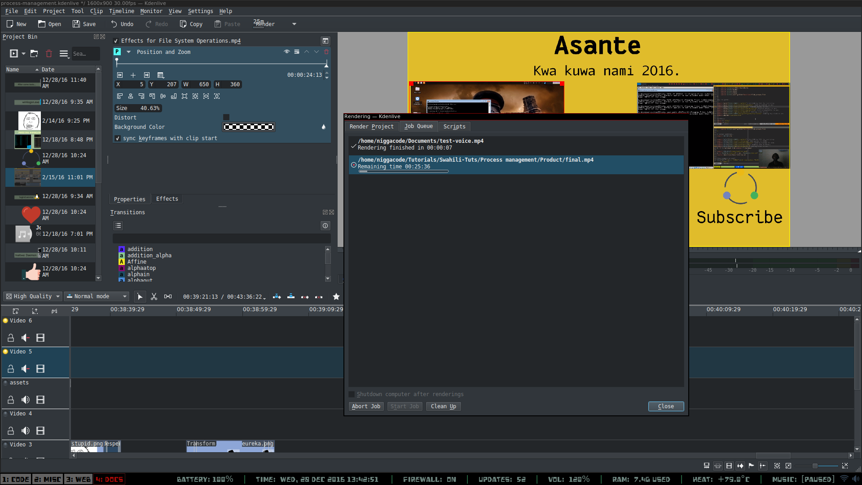Click Save in the main toolbar
Viewport: 862px width, 485px height.
point(84,24)
